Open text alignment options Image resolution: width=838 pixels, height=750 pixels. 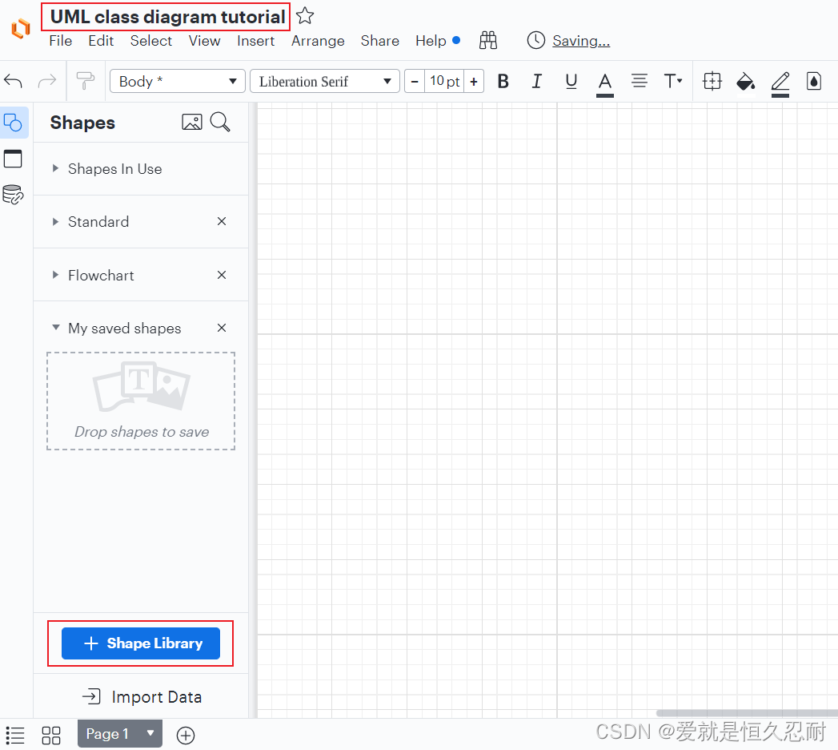[x=639, y=81]
